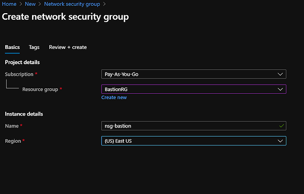Click the breadcrumb arrow after New

pyautogui.click(x=40, y=4)
